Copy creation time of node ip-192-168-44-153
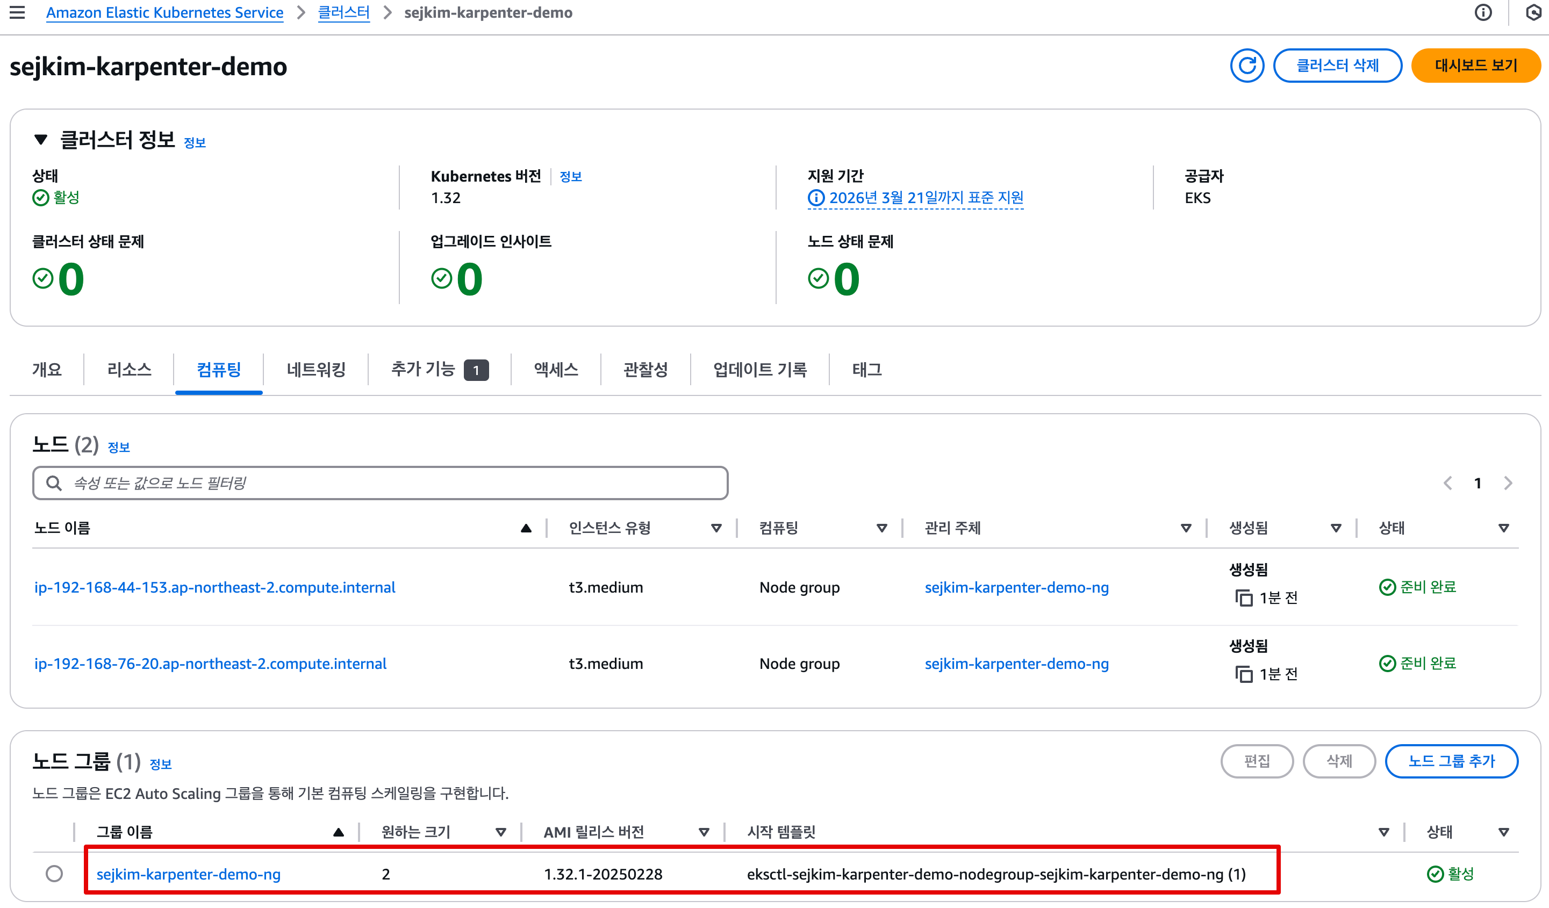The width and height of the screenshot is (1549, 908). pyautogui.click(x=1244, y=598)
